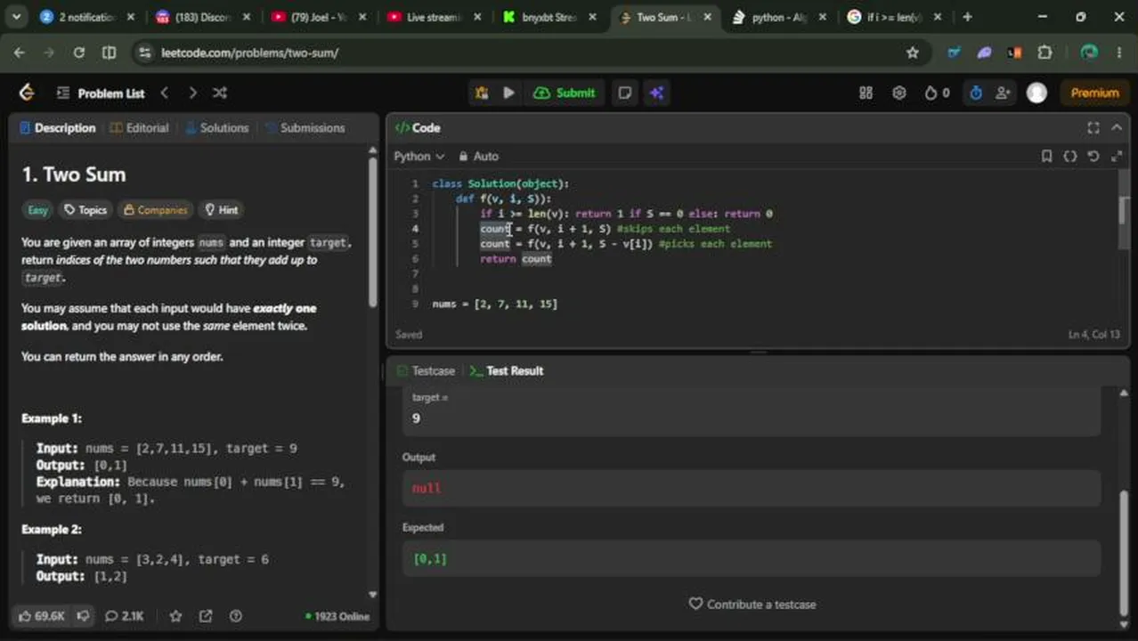Go to the next problem arrow

192,93
